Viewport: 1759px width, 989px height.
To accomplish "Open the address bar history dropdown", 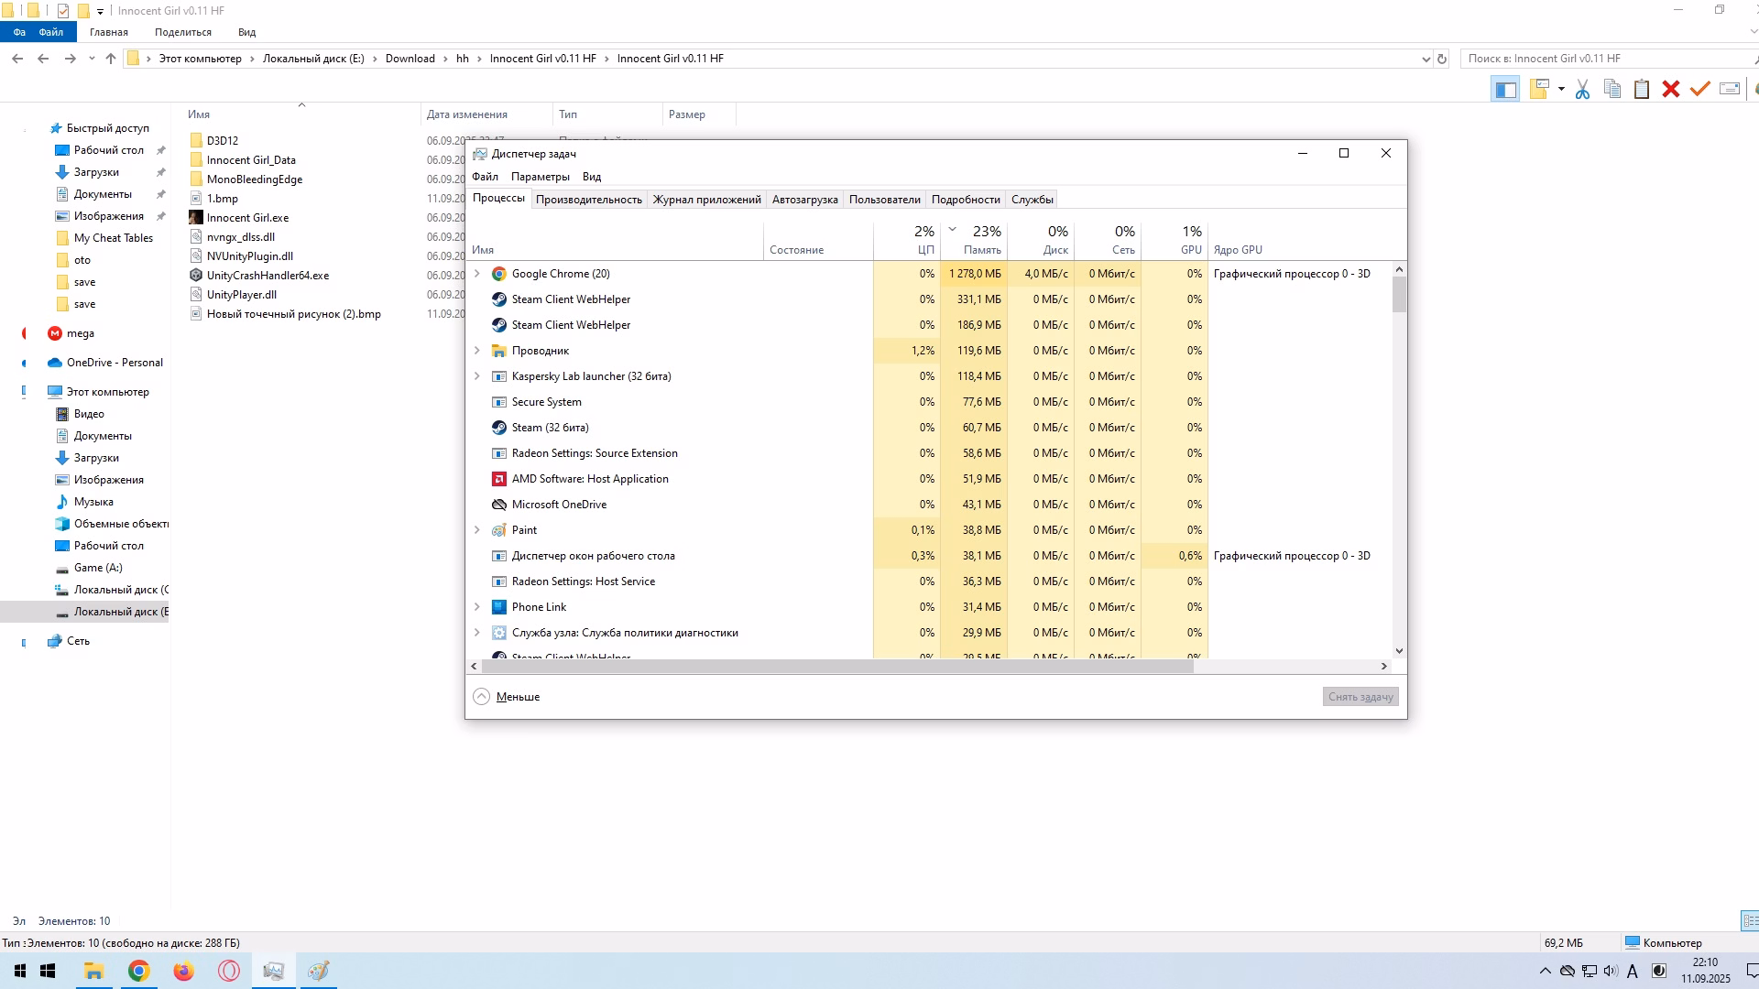I will coord(1426,59).
